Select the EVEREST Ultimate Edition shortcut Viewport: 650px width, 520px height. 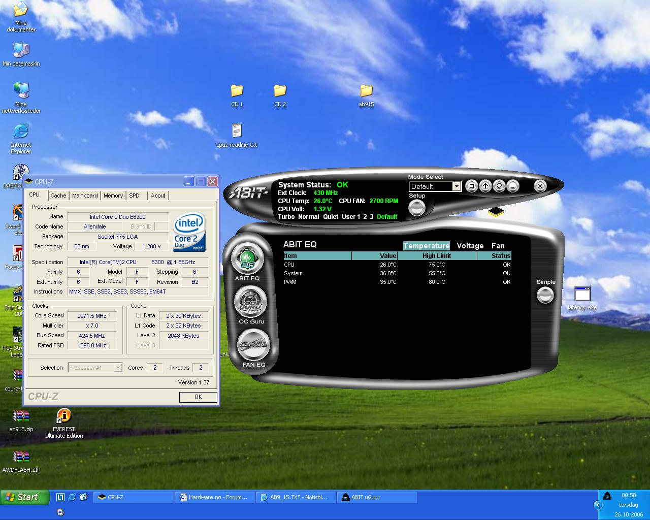[63, 423]
